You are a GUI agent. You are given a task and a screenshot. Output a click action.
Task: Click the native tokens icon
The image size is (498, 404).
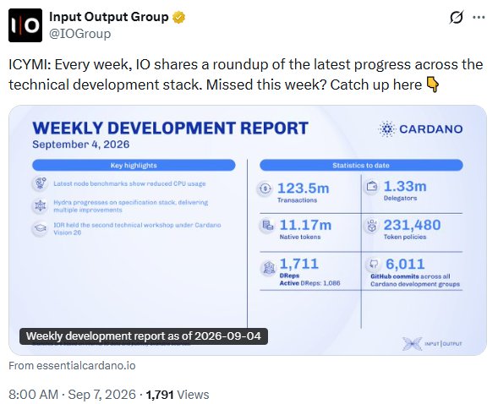(x=267, y=226)
